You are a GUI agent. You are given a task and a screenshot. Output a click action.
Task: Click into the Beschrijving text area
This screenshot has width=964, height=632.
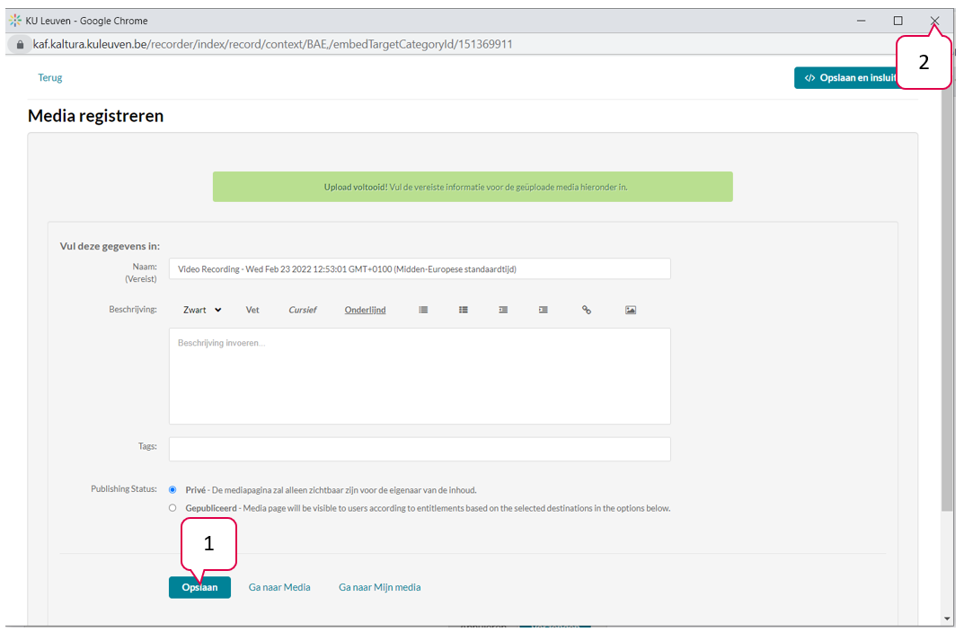coord(420,376)
